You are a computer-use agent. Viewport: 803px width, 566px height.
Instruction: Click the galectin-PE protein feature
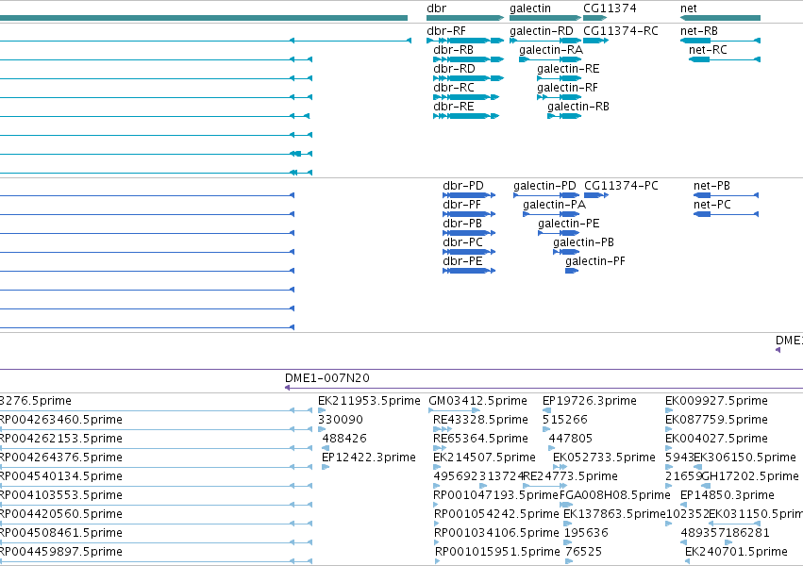(559, 233)
